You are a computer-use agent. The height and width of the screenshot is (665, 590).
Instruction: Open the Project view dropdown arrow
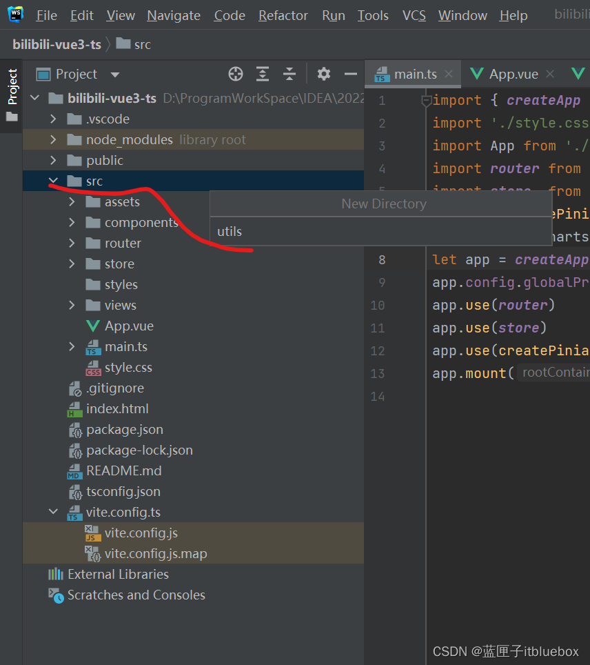point(115,75)
